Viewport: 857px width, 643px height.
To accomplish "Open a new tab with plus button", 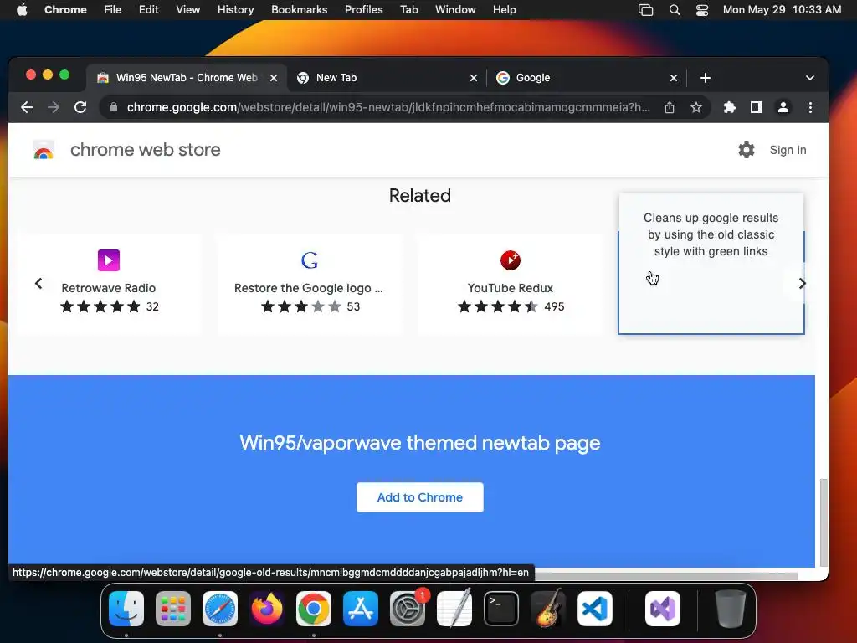I will click(706, 78).
